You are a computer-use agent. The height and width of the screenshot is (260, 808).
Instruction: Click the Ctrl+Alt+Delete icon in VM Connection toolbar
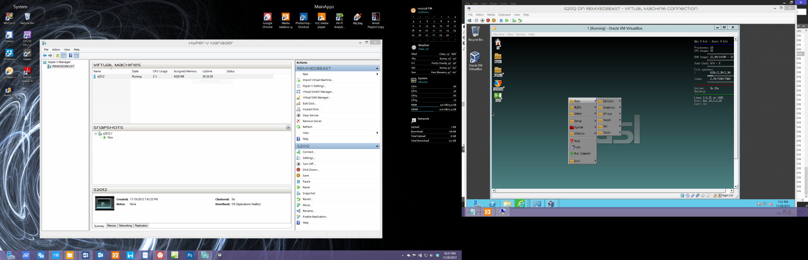tap(470, 21)
